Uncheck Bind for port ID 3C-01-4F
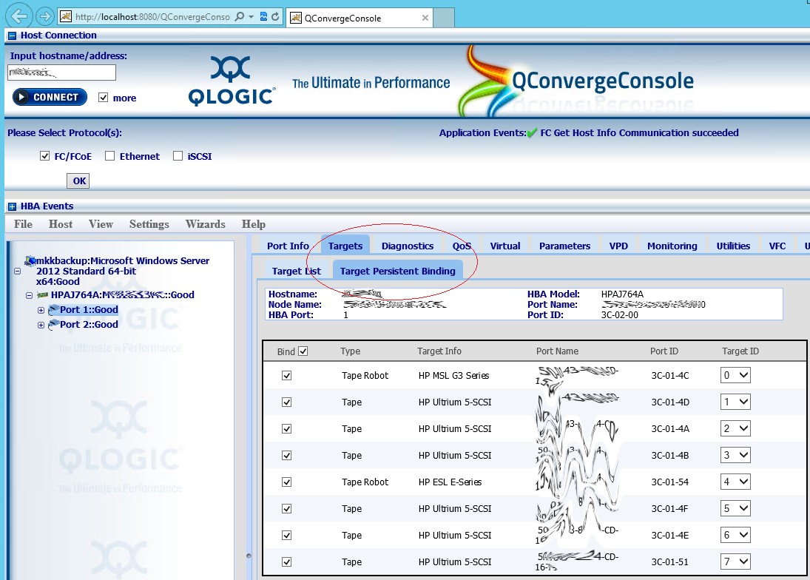810x580 pixels. coord(287,509)
